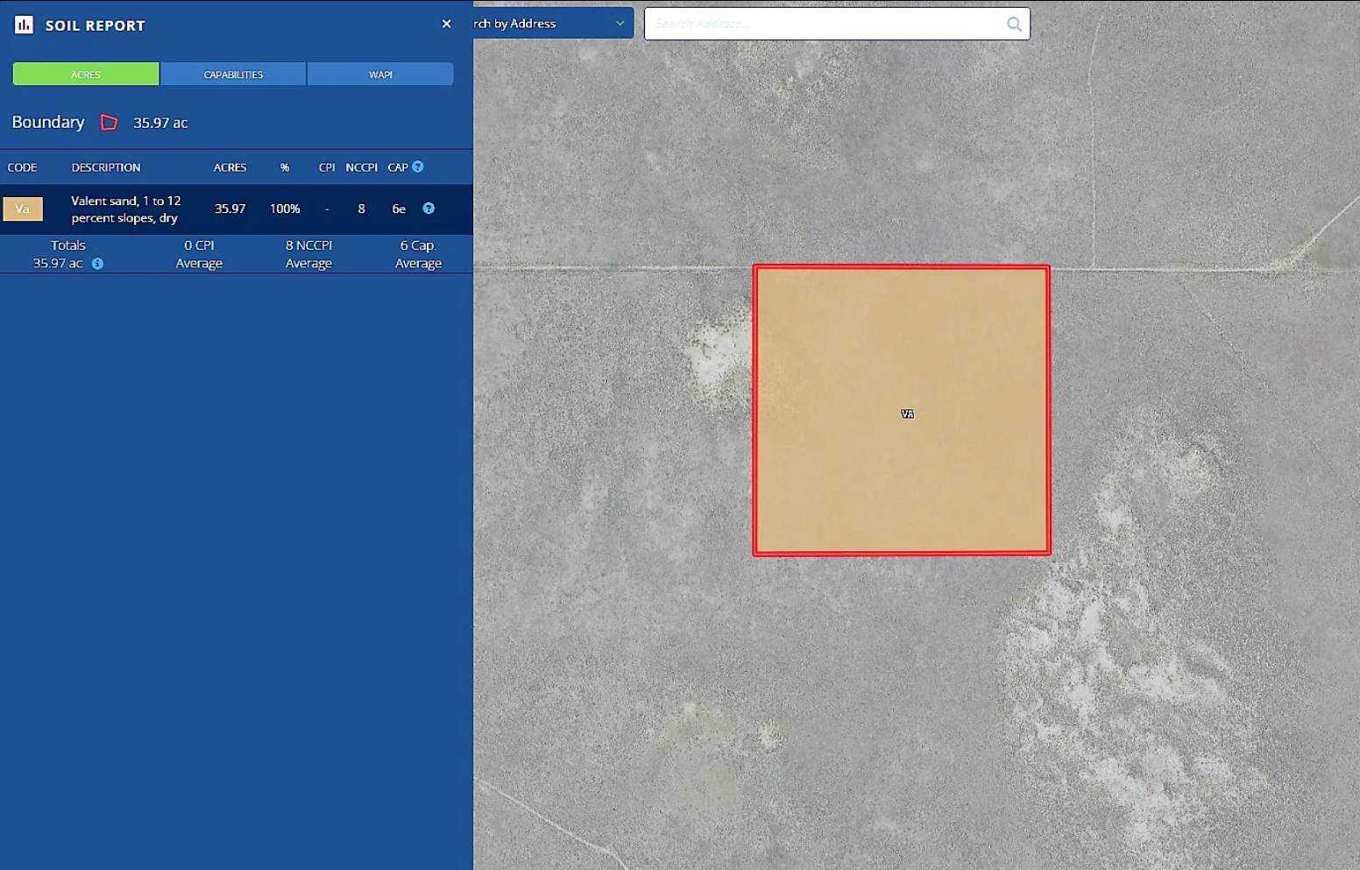1360x870 pixels.
Task: Click the ACRES column header in the table
Action: pyautogui.click(x=230, y=167)
